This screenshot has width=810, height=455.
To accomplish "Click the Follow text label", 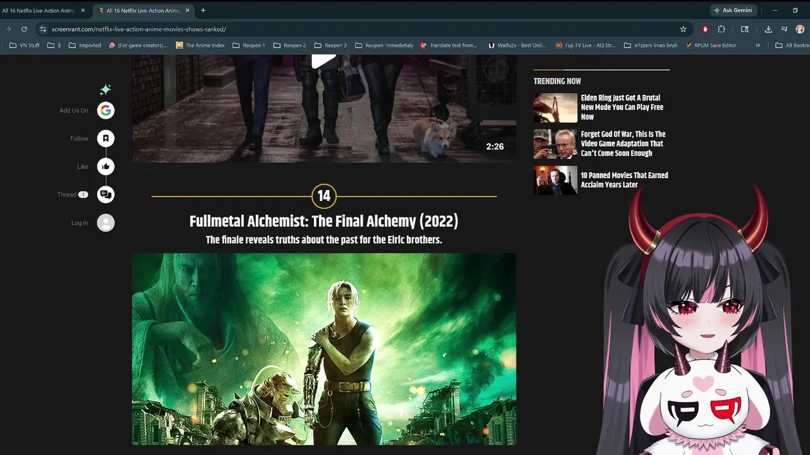I will (x=79, y=138).
